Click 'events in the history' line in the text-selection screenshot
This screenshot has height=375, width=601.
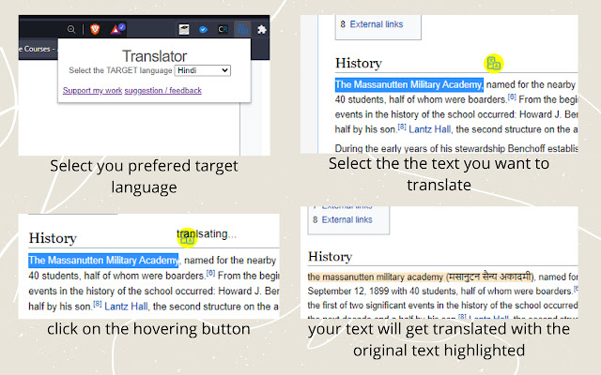tap(456, 114)
